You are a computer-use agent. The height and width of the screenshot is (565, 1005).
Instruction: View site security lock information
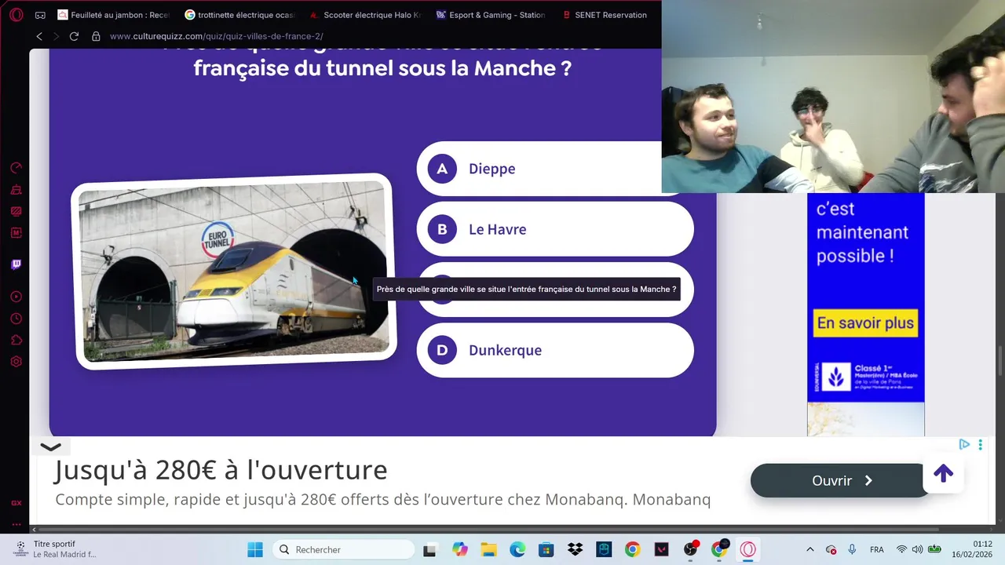[x=96, y=36]
